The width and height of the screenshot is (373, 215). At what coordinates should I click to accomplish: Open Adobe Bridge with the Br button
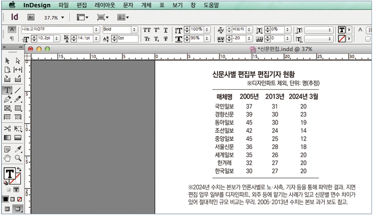pos(31,18)
